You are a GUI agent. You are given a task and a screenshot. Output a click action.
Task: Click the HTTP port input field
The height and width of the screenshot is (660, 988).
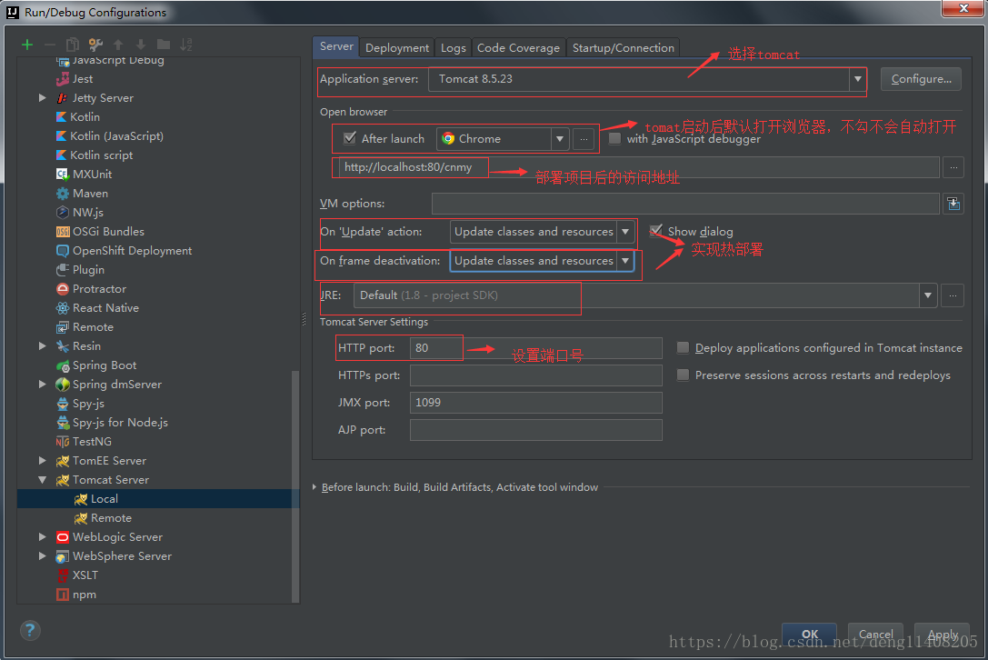[535, 348]
